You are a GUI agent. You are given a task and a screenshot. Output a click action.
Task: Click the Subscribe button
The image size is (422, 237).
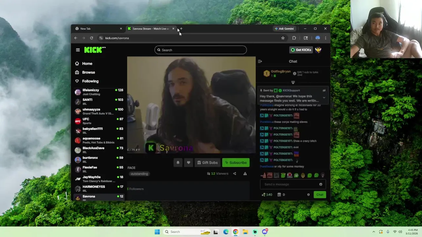coord(236,162)
